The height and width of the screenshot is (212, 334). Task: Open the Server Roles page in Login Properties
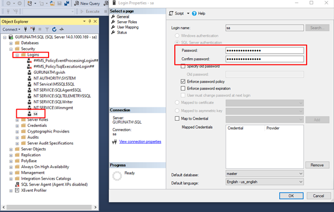pyautogui.click(x=127, y=22)
